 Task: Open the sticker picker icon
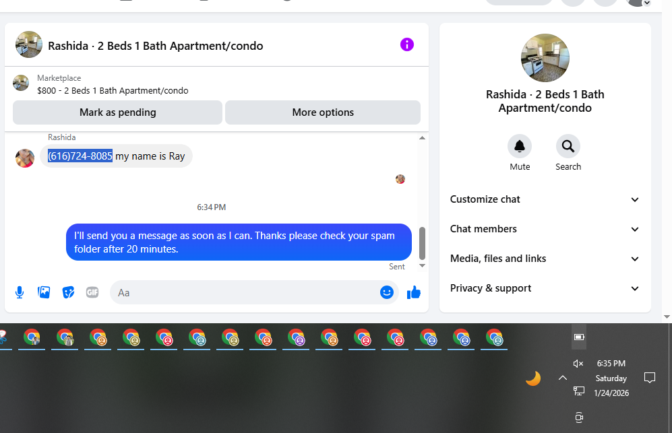[68, 292]
